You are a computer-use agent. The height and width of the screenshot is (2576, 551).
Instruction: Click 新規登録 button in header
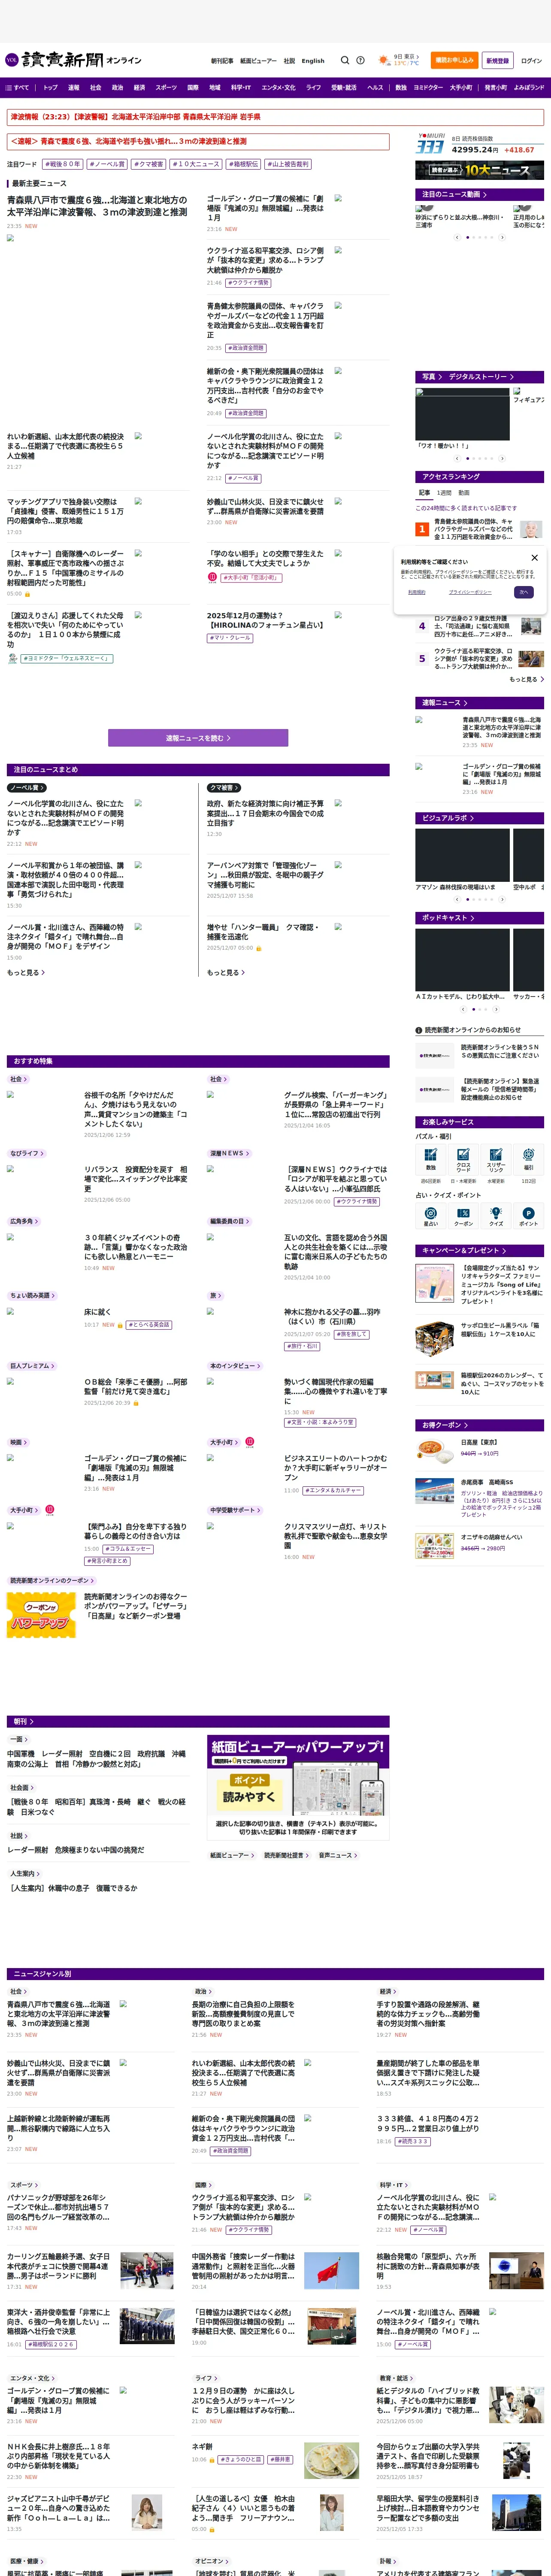(x=498, y=60)
